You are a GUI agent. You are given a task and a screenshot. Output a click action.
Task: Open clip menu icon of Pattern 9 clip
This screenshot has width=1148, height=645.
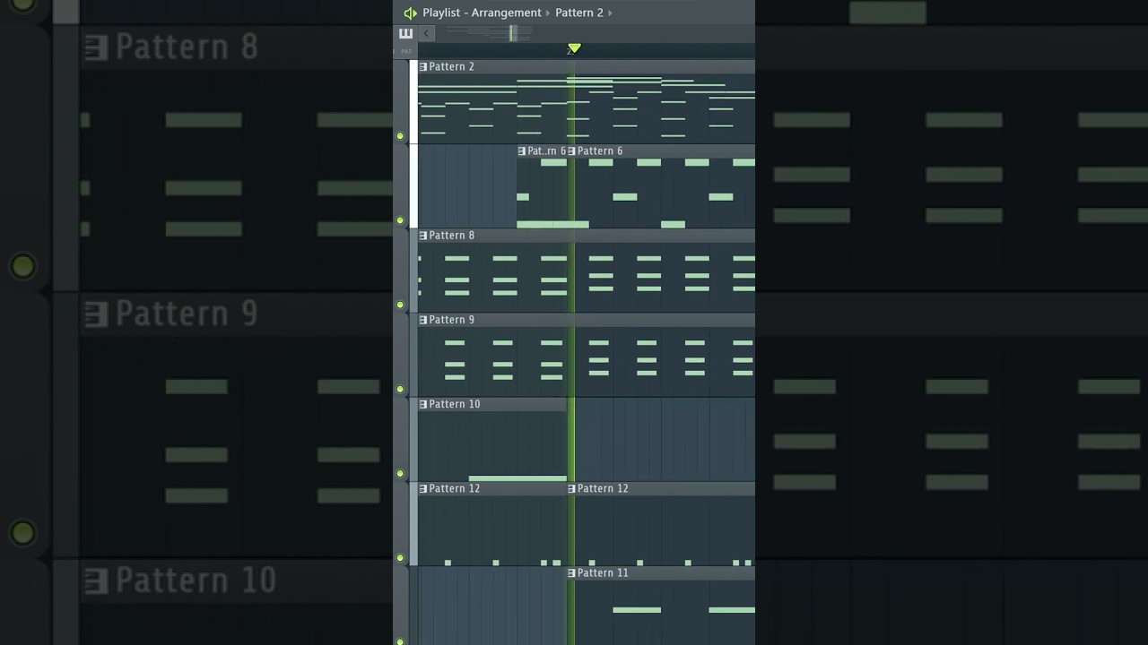click(423, 320)
